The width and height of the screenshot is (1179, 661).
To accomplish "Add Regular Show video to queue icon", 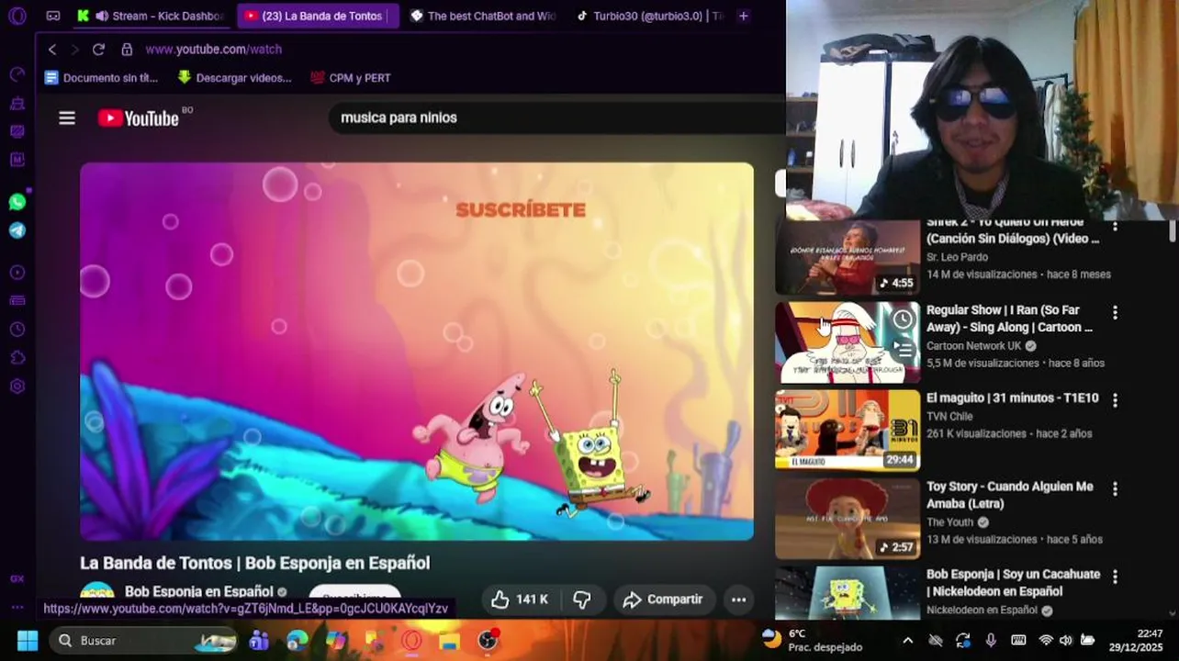I will point(904,350).
